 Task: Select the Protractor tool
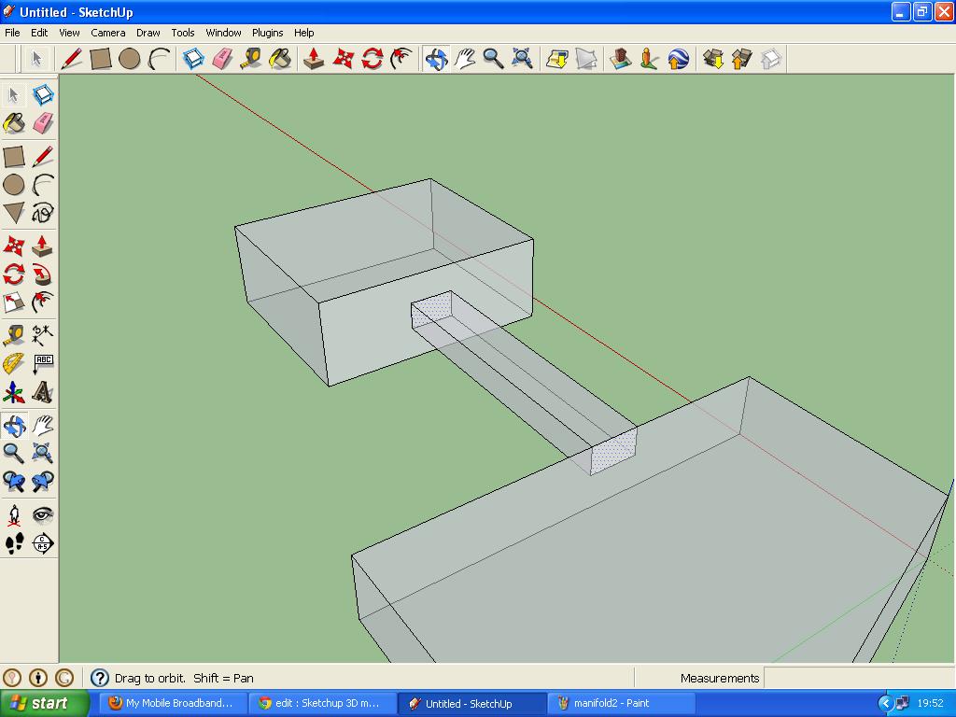point(14,363)
